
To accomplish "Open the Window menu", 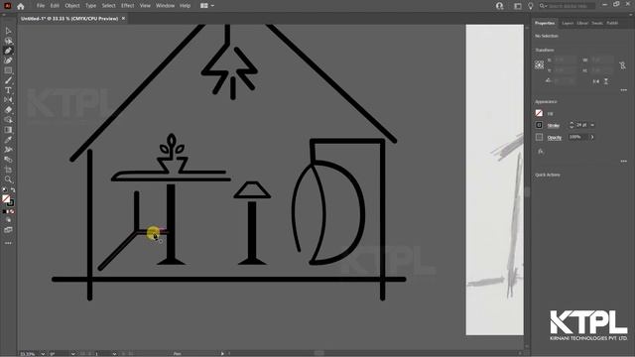I will coord(166,6).
